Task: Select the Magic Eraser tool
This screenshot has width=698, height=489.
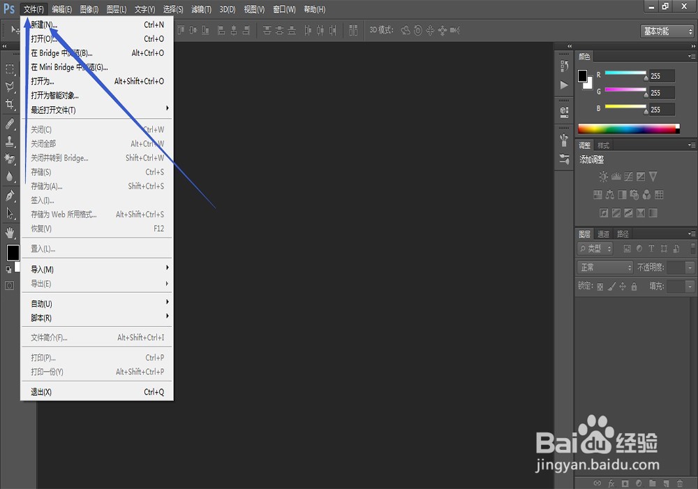Action: click(x=9, y=159)
